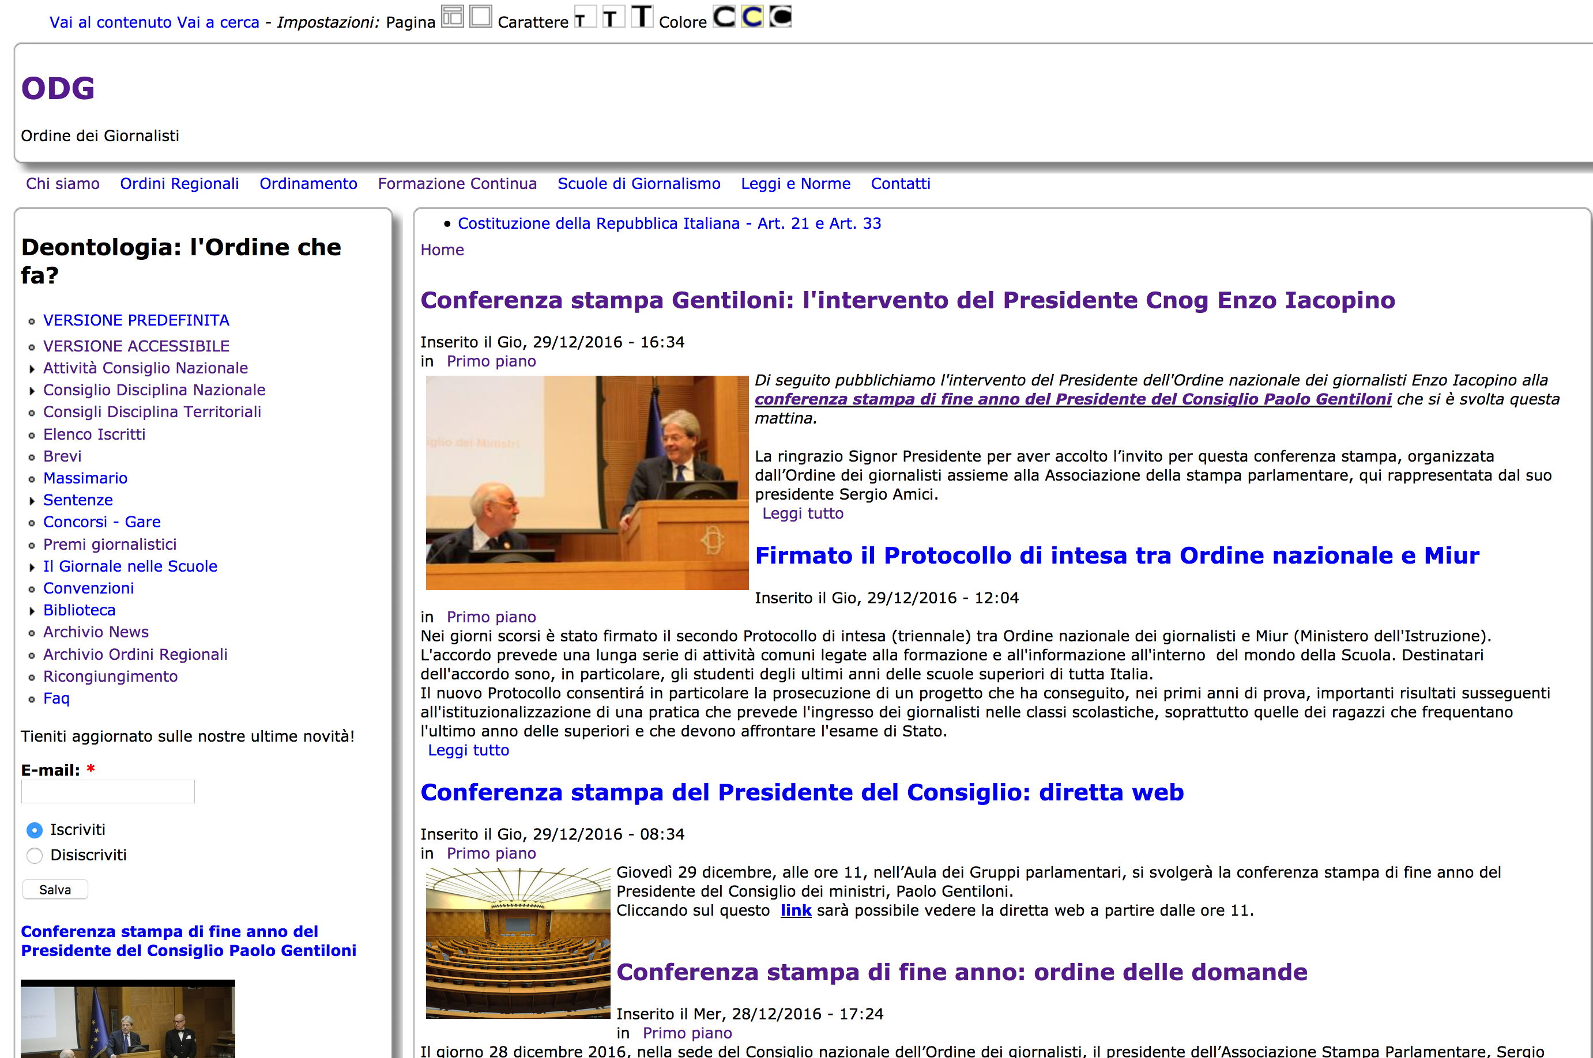This screenshot has width=1593, height=1058.
Task: Click the Salva button
Action: tap(55, 889)
